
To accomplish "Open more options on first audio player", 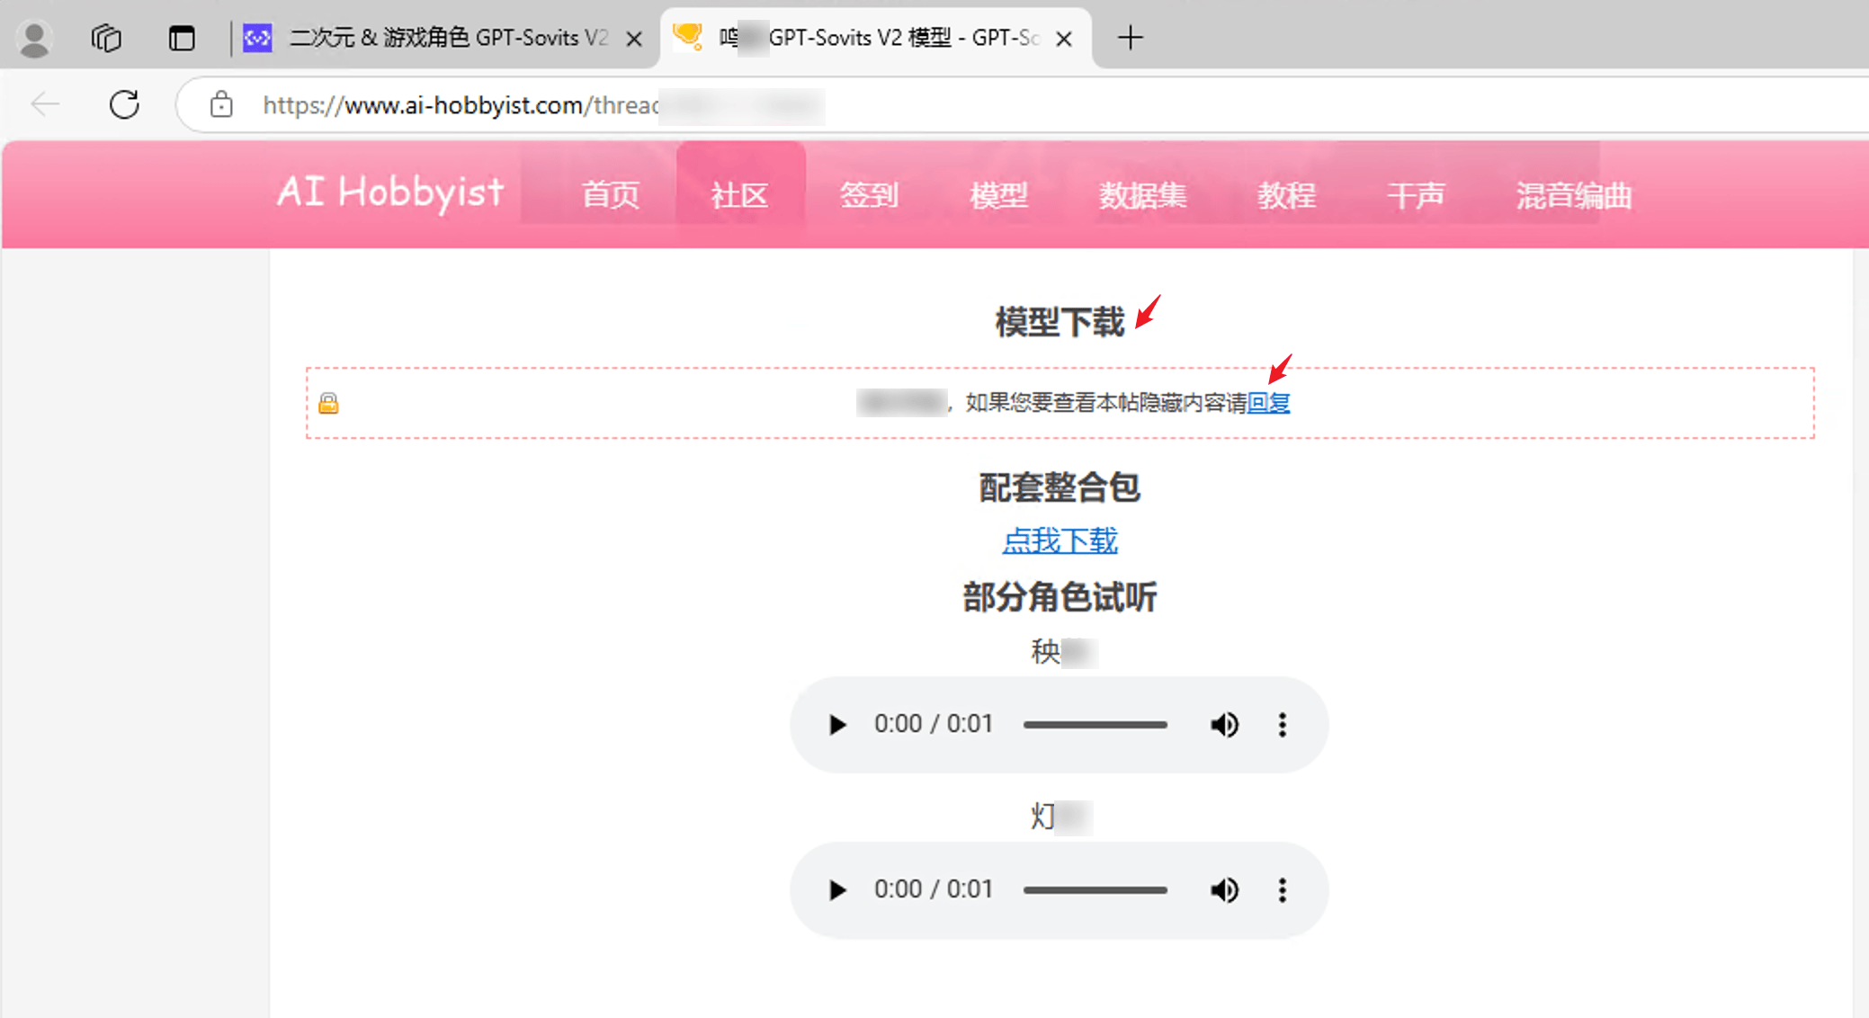I will point(1283,725).
